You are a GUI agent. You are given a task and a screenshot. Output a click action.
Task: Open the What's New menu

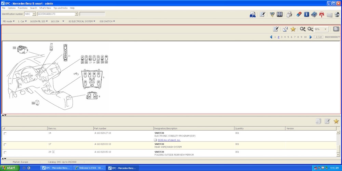pos(45,8)
